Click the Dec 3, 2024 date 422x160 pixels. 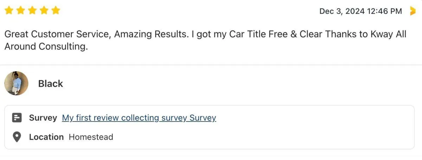click(342, 11)
